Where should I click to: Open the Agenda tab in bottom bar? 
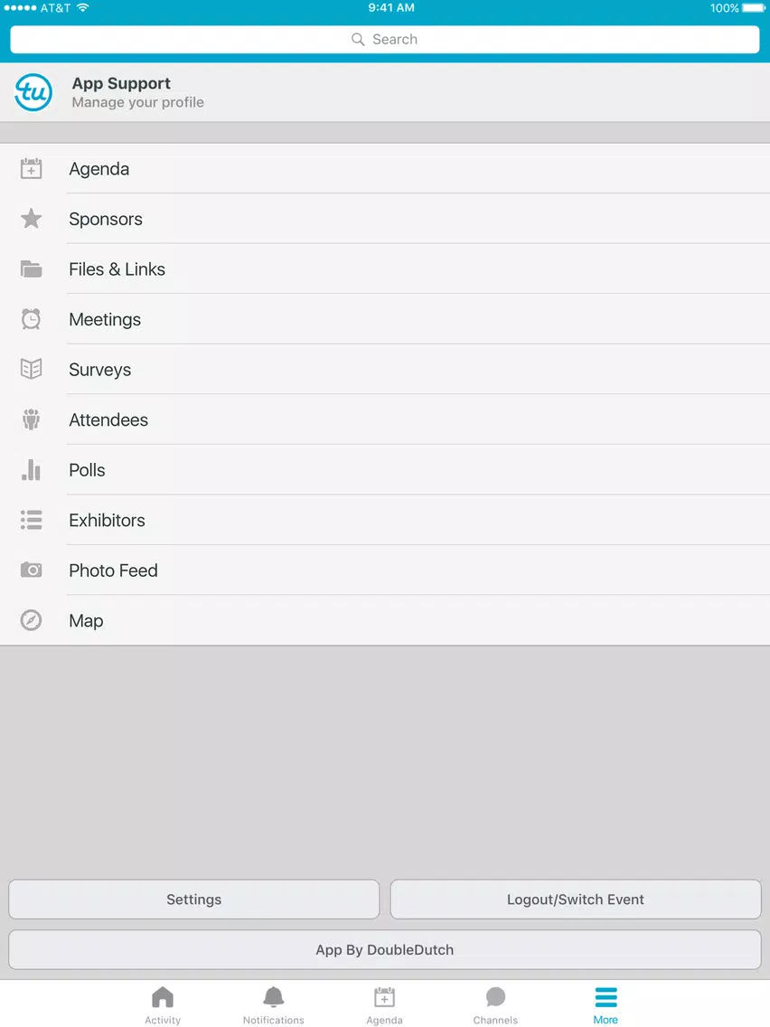(384, 1005)
